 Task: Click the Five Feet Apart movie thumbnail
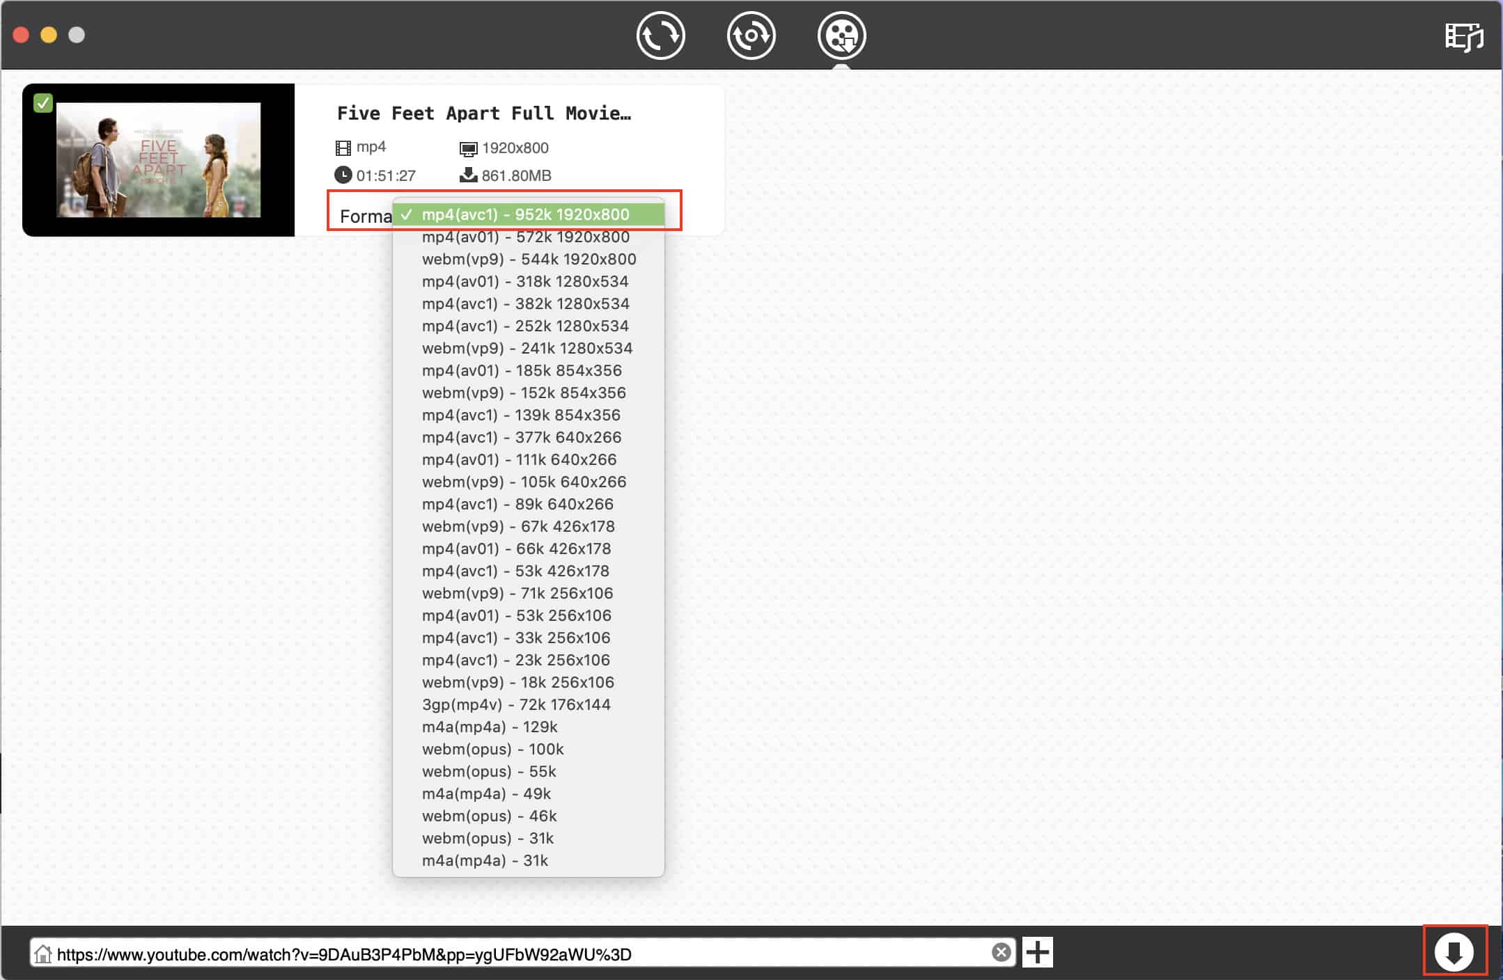point(159,160)
